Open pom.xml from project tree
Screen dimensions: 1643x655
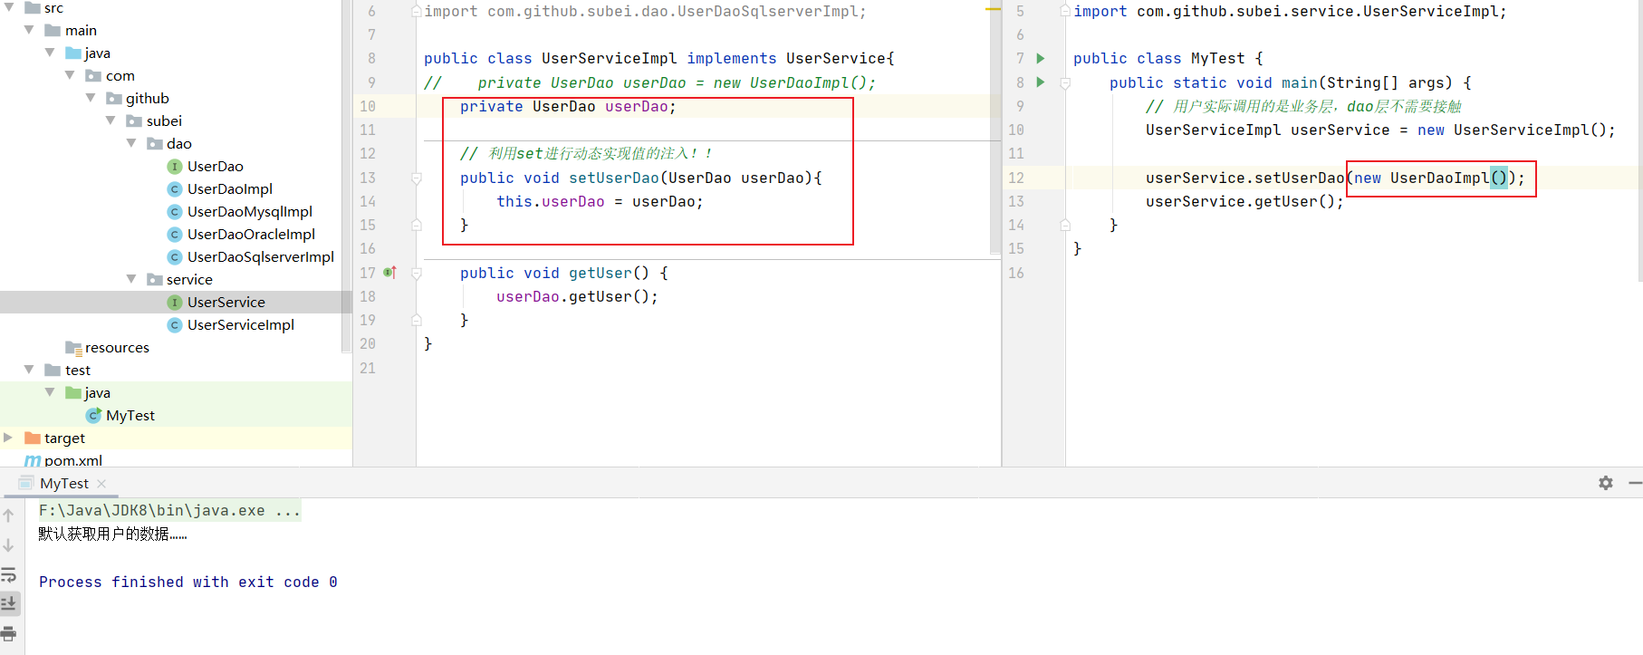tap(72, 460)
